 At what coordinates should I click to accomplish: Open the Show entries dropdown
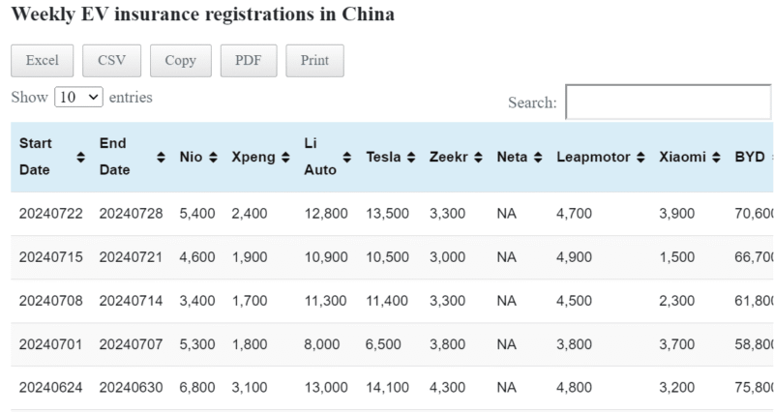pos(79,98)
